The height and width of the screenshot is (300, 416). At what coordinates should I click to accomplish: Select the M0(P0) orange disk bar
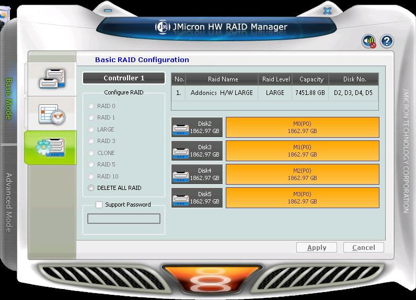point(303,127)
